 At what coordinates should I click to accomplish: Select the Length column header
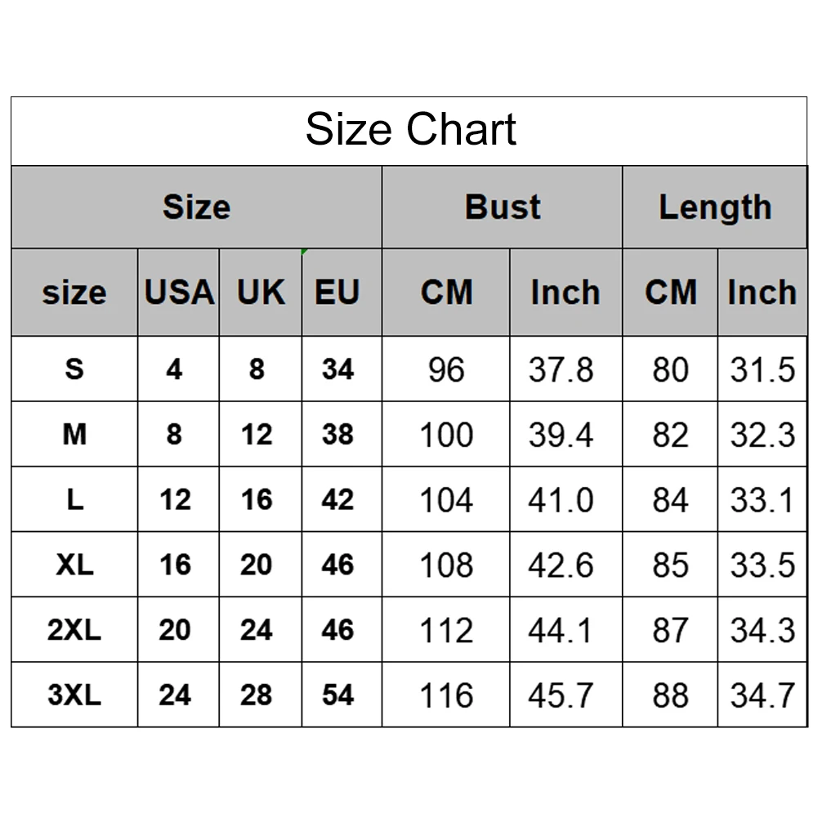tap(715, 207)
